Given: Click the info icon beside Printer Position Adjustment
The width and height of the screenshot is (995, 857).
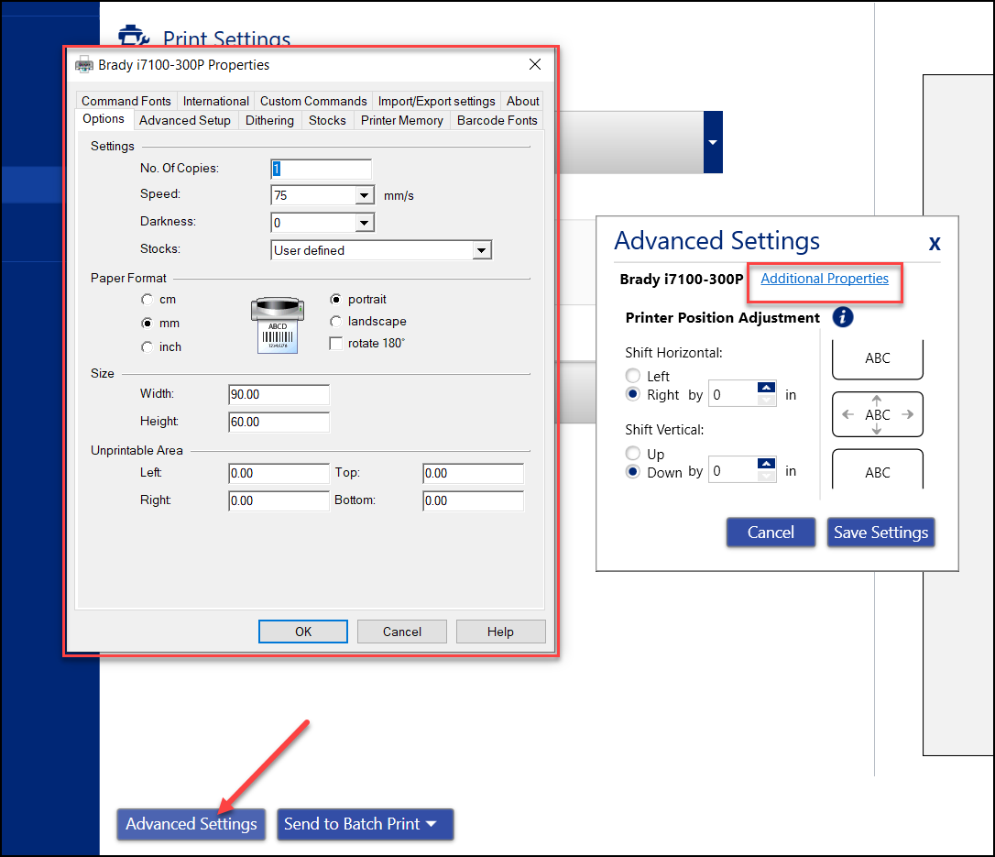Looking at the screenshot, I should point(843,317).
